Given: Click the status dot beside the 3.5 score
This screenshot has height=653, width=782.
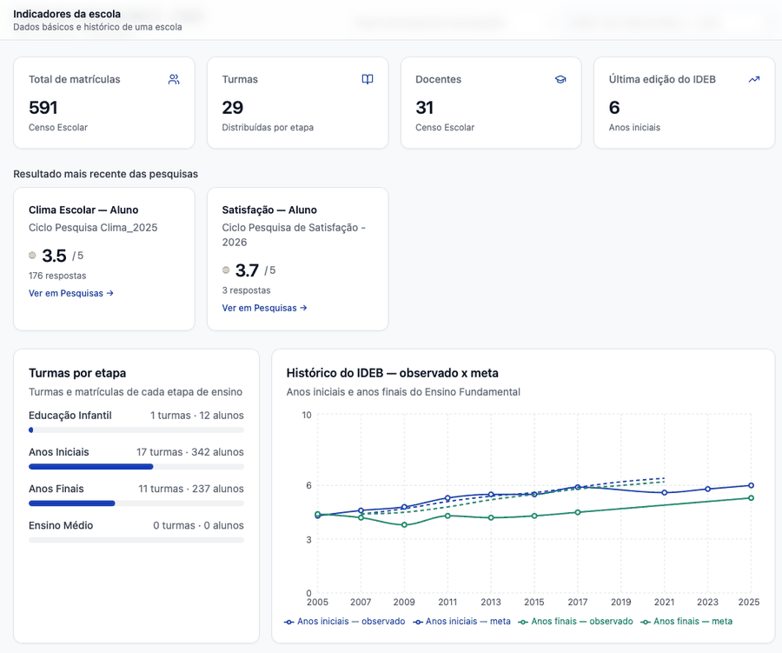Looking at the screenshot, I should 32,255.
